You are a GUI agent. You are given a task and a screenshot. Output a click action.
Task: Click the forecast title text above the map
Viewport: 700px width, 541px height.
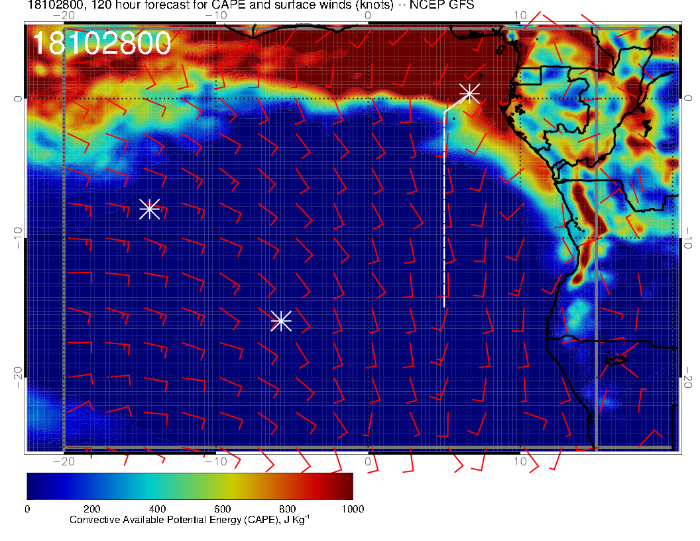251,5
